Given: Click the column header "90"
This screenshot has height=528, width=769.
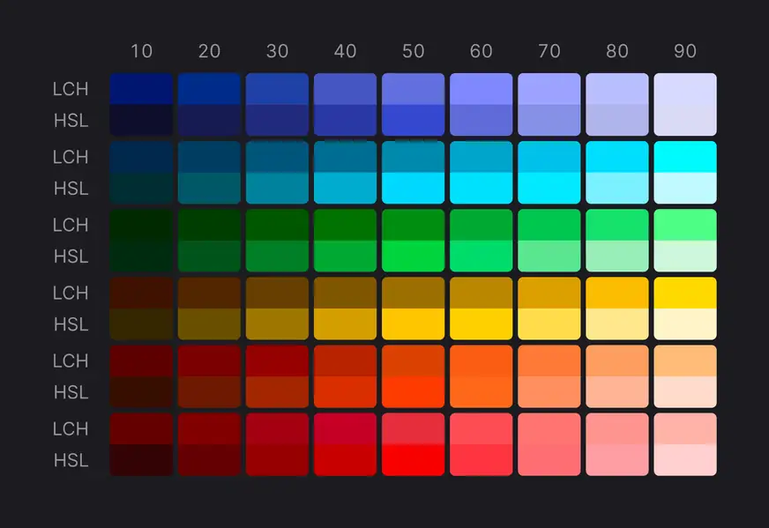Looking at the screenshot, I should pyautogui.click(x=685, y=51).
